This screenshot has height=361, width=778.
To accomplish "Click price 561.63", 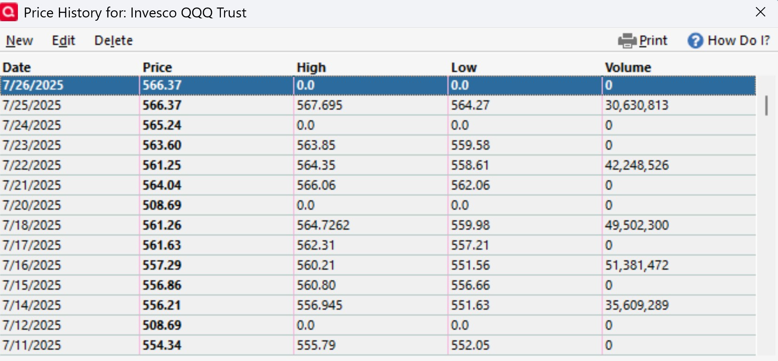I will pyautogui.click(x=162, y=245).
